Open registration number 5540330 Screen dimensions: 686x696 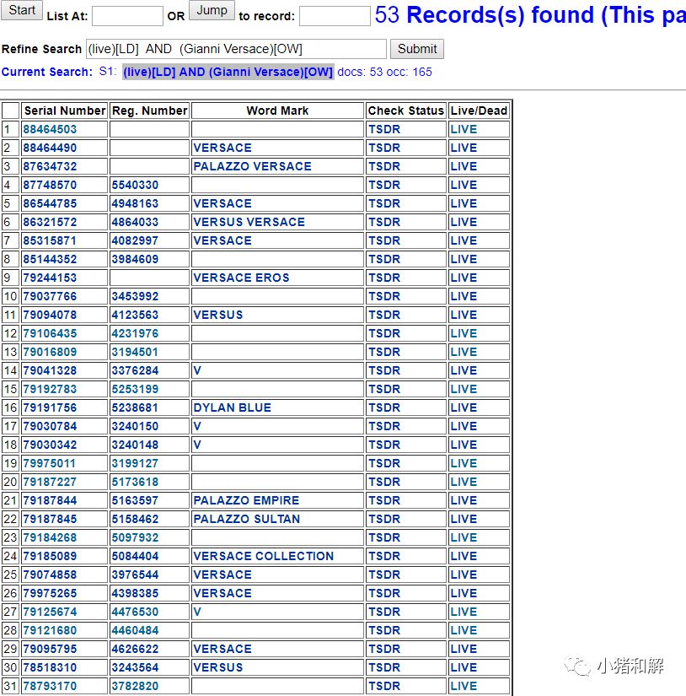tap(135, 185)
